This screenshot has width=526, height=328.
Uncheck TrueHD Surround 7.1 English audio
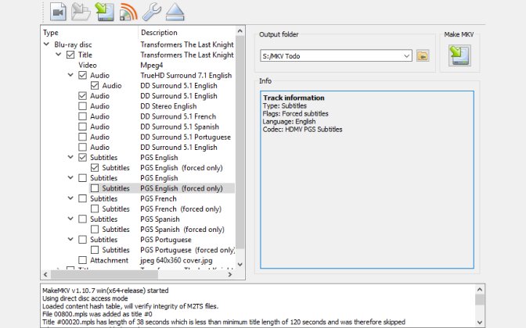click(x=82, y=75)
